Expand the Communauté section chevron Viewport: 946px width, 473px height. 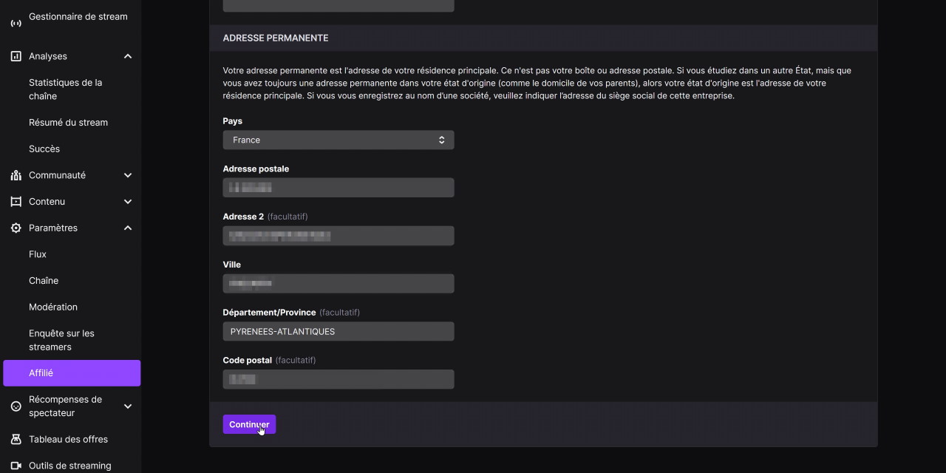(x=128, y=175)
